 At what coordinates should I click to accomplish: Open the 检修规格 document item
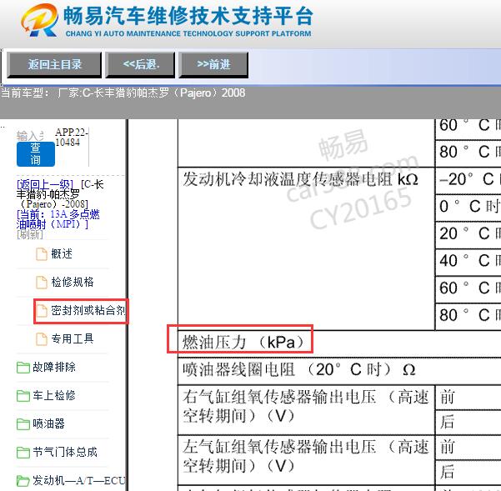coord(73,282)
